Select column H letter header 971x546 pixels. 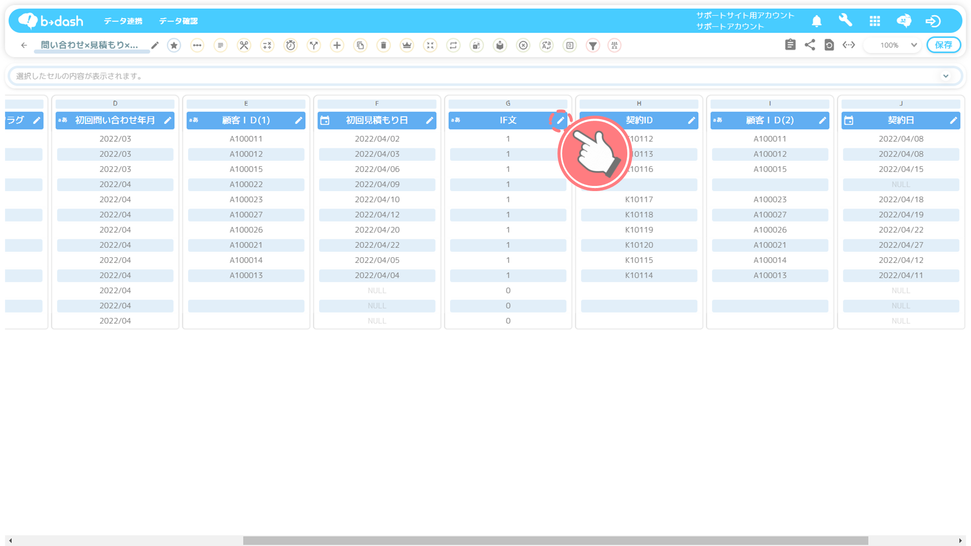coord(639,103)
